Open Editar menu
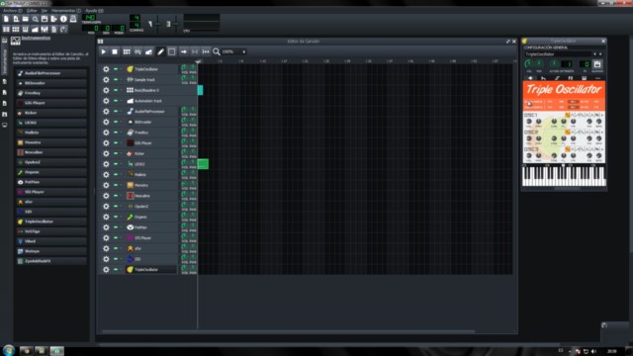The width and height of the screenshot is (633, 356). 32,11
